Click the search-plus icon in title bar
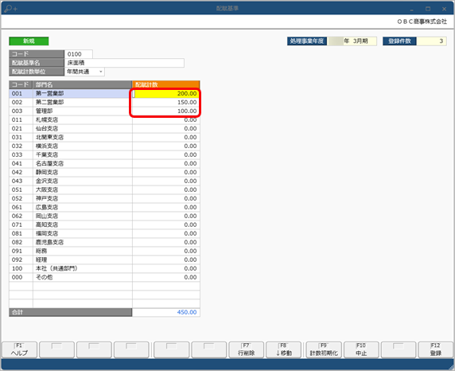Image resolution: width=455 pixels, height=371 pixels. point(11,9)
